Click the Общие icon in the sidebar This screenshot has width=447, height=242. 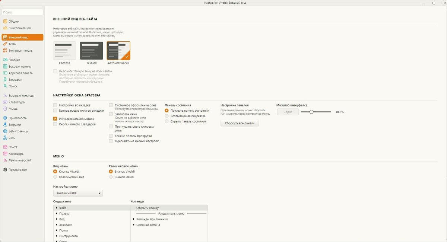point(5,22)
